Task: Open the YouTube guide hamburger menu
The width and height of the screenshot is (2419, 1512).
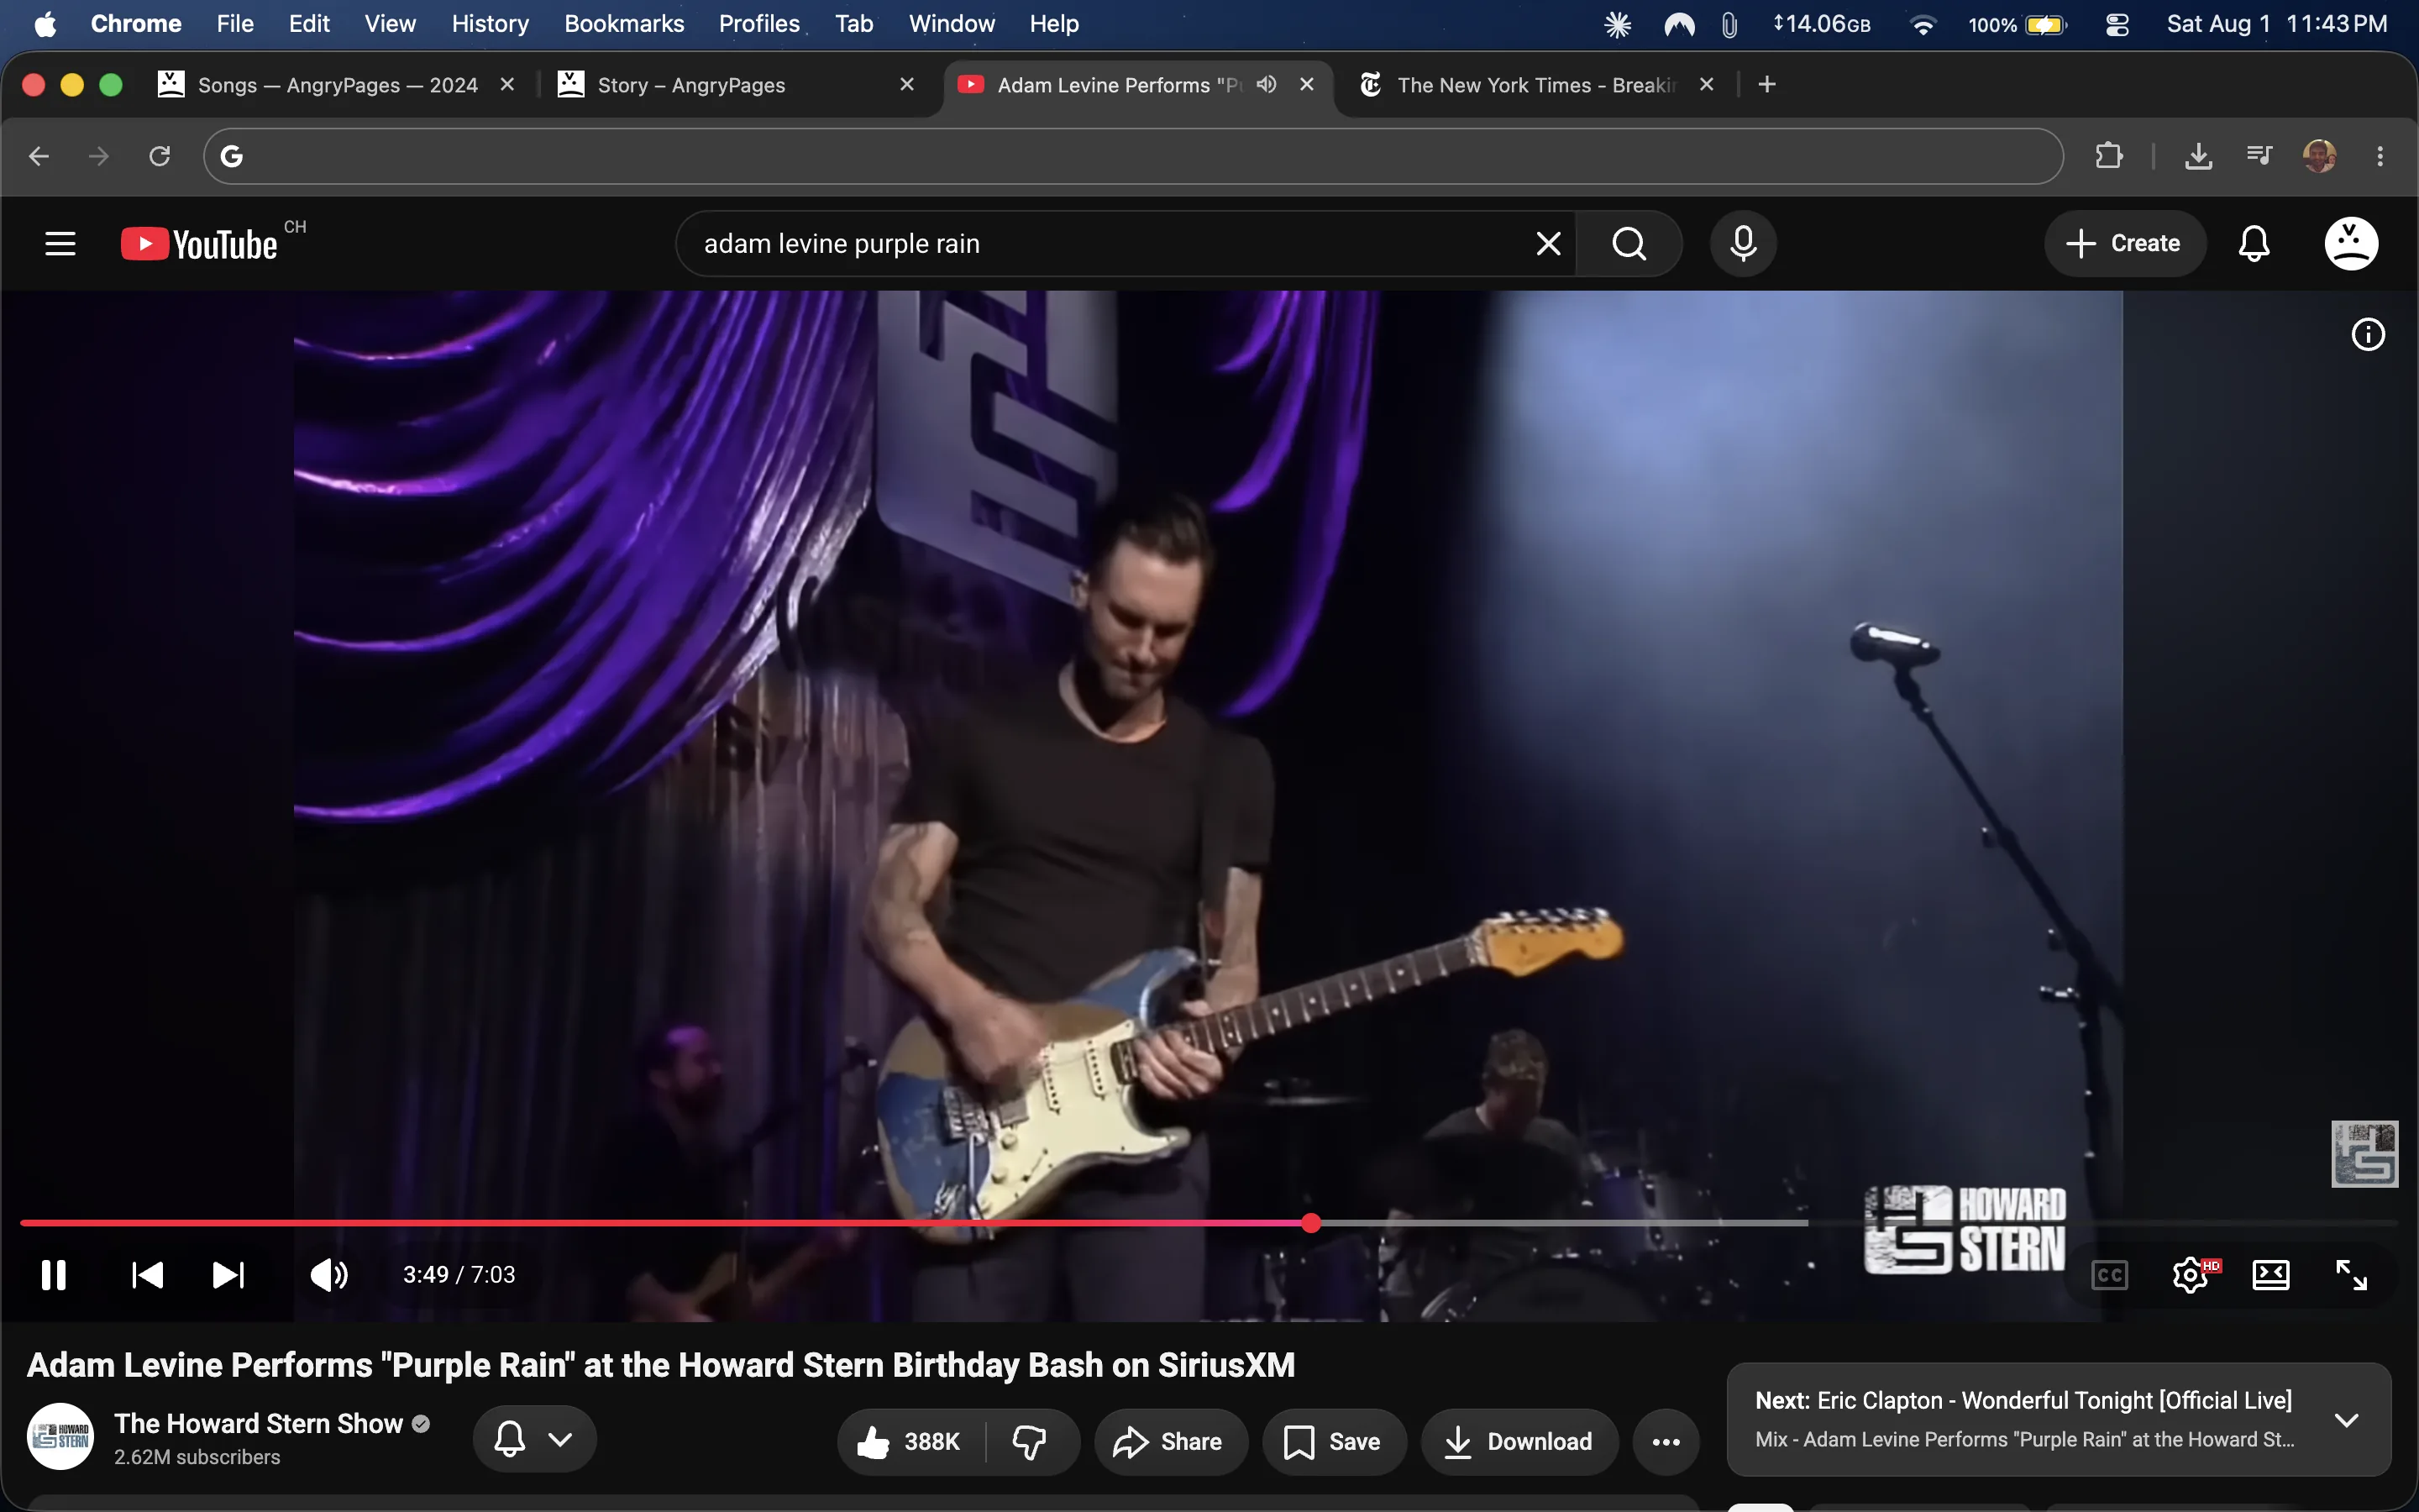Action: point(60,243)
